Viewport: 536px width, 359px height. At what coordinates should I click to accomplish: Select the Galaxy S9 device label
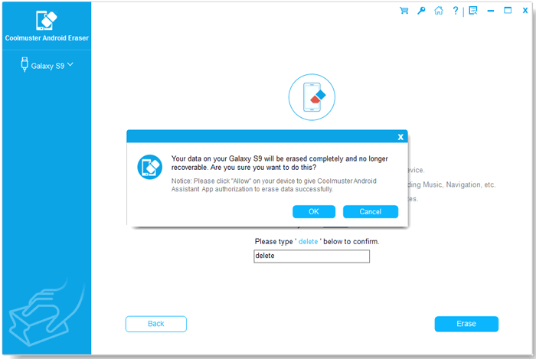(x=47, y=66)
